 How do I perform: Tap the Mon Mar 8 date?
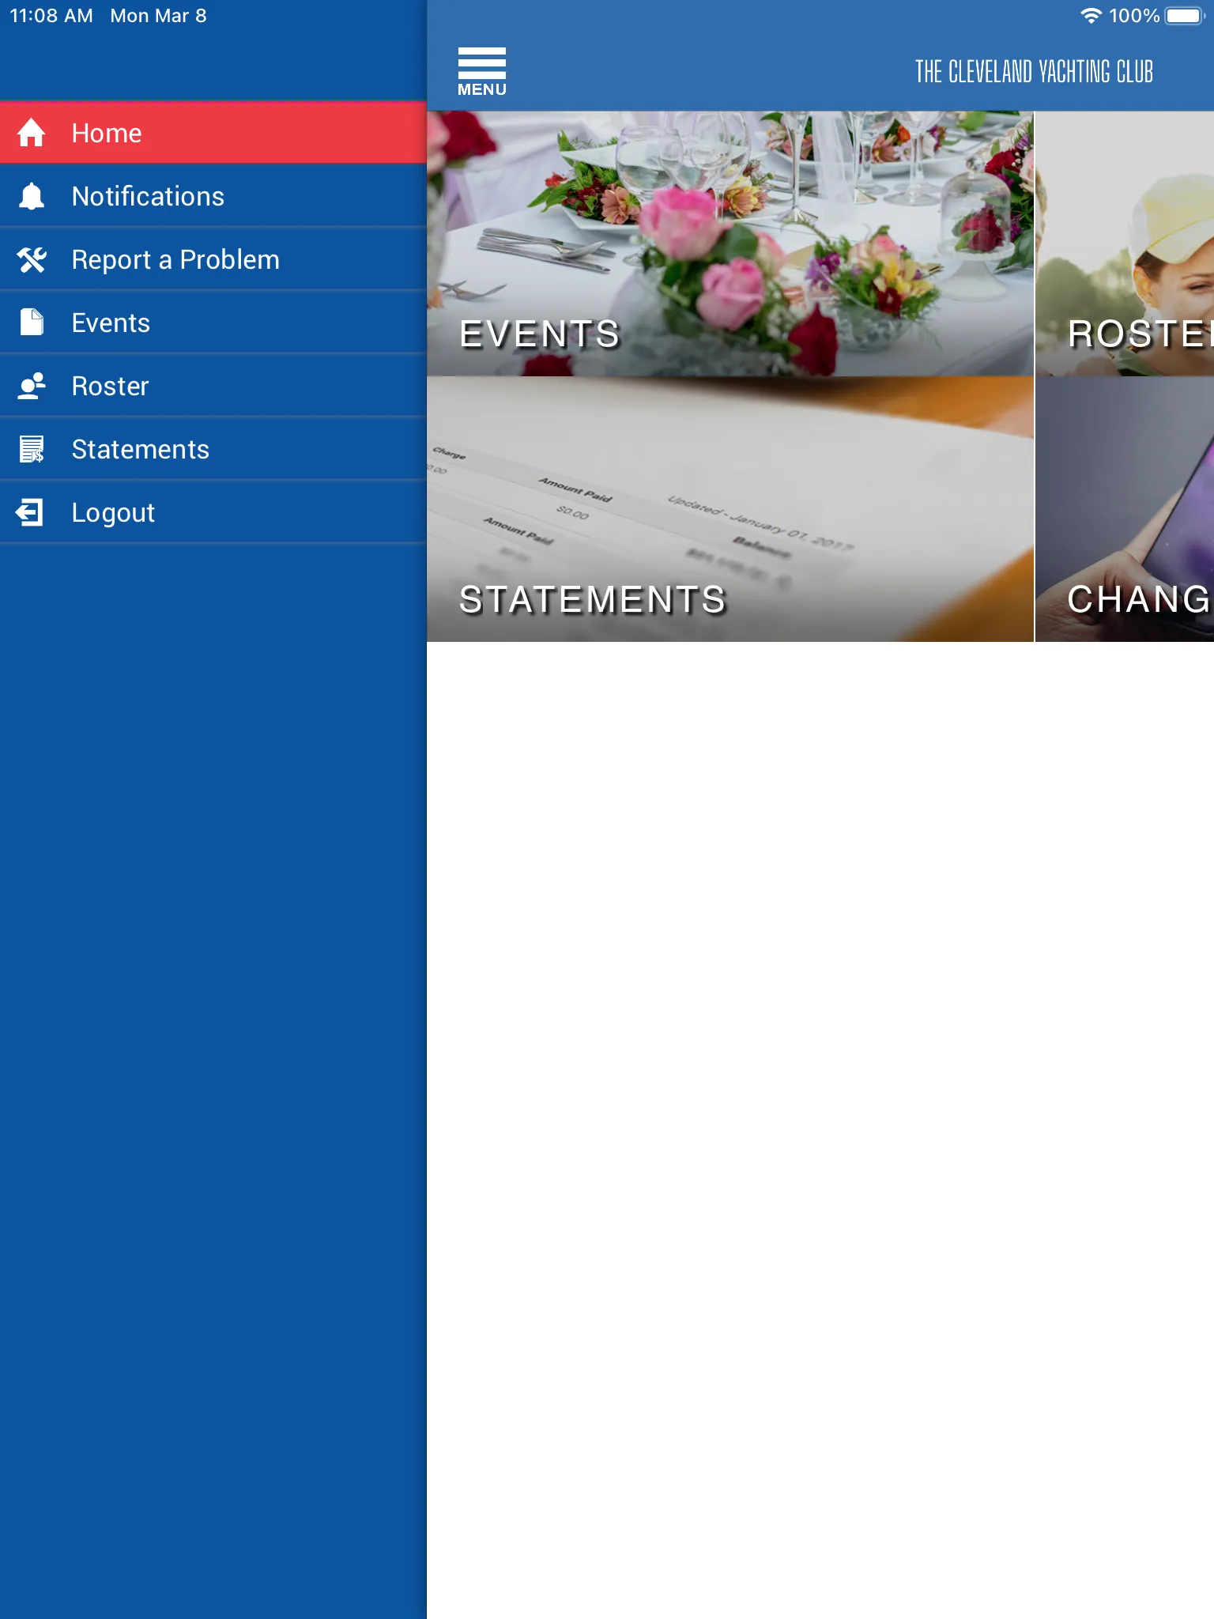point(158,16)
